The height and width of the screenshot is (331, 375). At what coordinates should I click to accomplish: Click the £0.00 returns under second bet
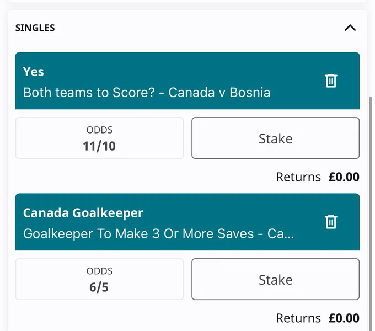[344, 318]
